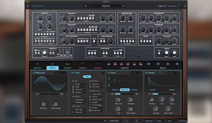Click the undo arrow in bottom bar
212x123 pixels.
point(123,121)
